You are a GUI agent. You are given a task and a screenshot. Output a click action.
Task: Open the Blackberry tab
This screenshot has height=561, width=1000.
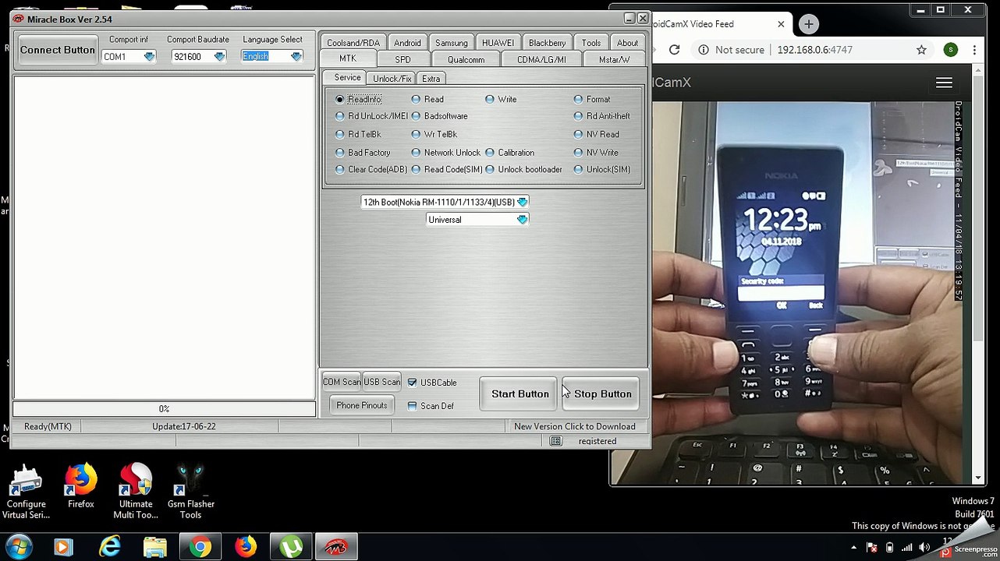coord(547,43)
